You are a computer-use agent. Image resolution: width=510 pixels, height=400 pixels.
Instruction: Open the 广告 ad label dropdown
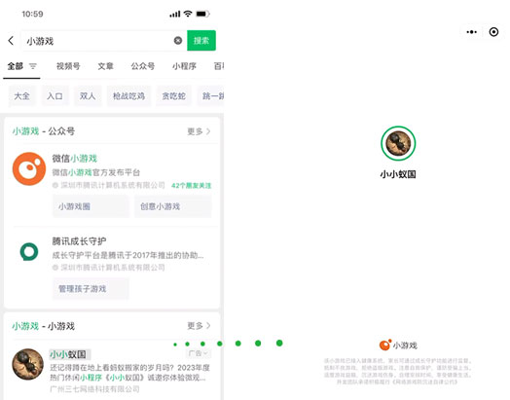pos(199,353)
